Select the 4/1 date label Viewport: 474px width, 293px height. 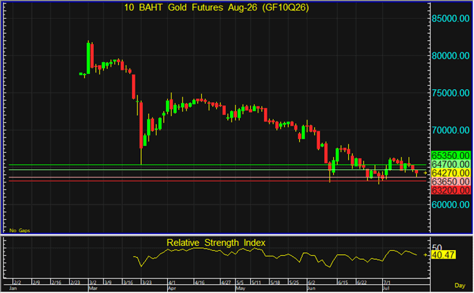pyautogui.click(x=171, y=283)
